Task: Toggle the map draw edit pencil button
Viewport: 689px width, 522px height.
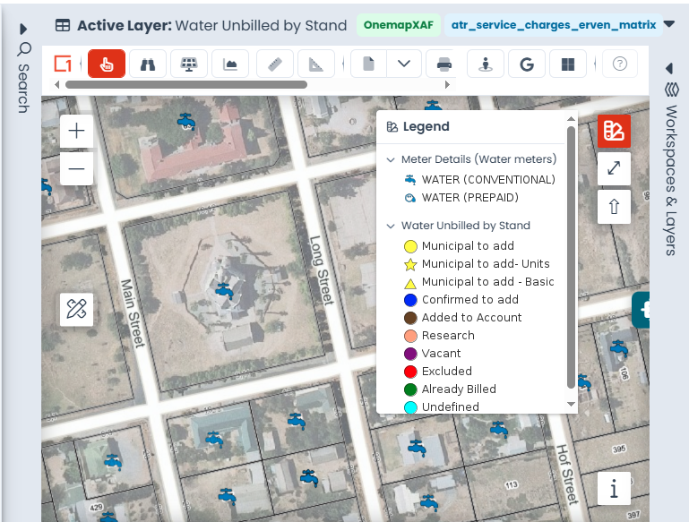Action: point(76,309)
